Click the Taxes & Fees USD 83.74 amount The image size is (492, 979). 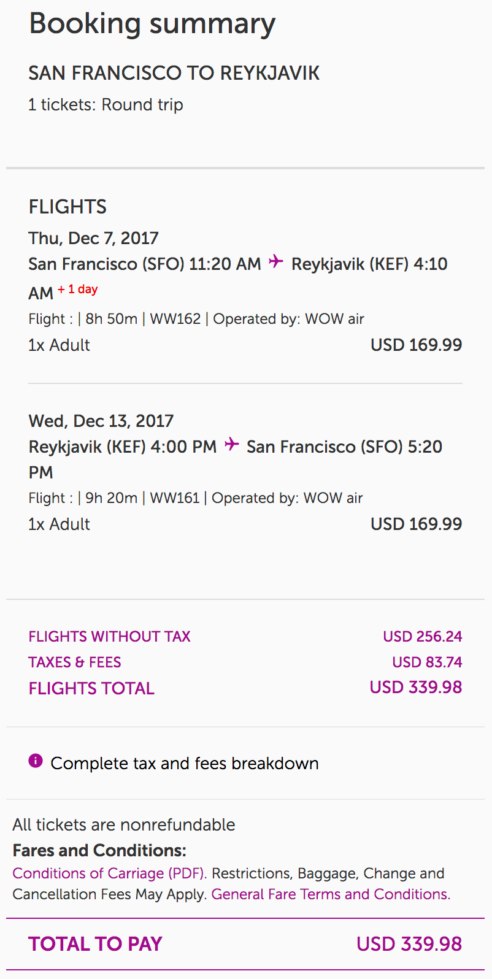coord(427,662)
